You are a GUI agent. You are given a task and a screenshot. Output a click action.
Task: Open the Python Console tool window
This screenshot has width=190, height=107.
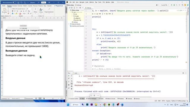[110, 99]
